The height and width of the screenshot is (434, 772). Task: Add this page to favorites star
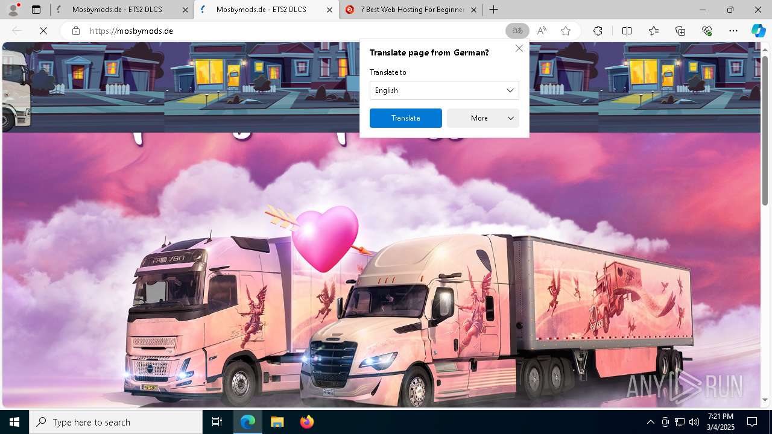[x=566, y=31]
